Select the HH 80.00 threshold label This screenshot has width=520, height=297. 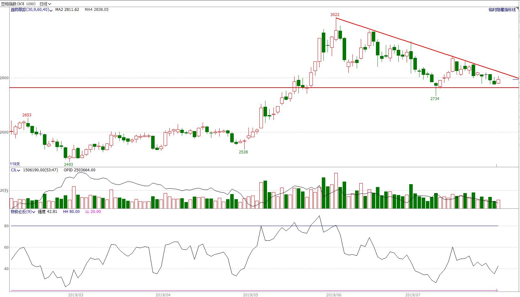pos(71,212)
